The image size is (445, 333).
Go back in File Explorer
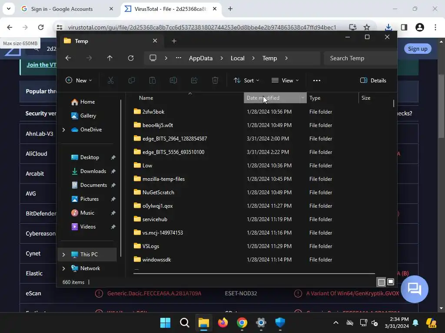pyautogui.click(x=68, y=58)
